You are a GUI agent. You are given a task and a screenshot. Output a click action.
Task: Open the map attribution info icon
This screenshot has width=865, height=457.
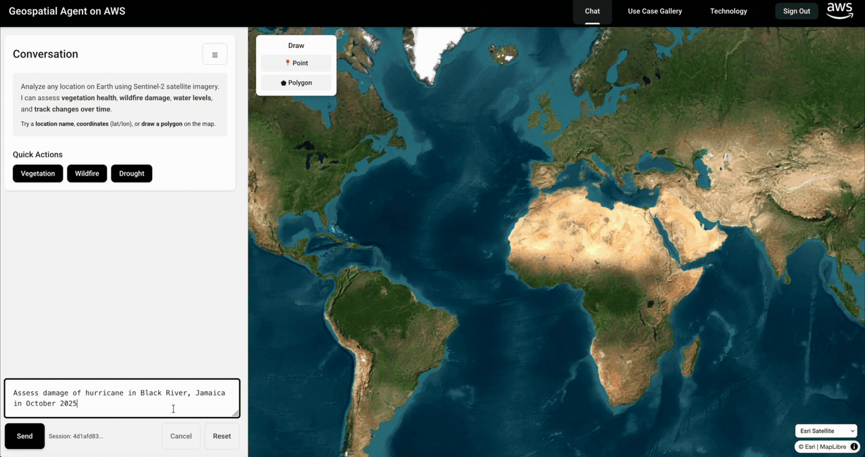coord(854,447)
